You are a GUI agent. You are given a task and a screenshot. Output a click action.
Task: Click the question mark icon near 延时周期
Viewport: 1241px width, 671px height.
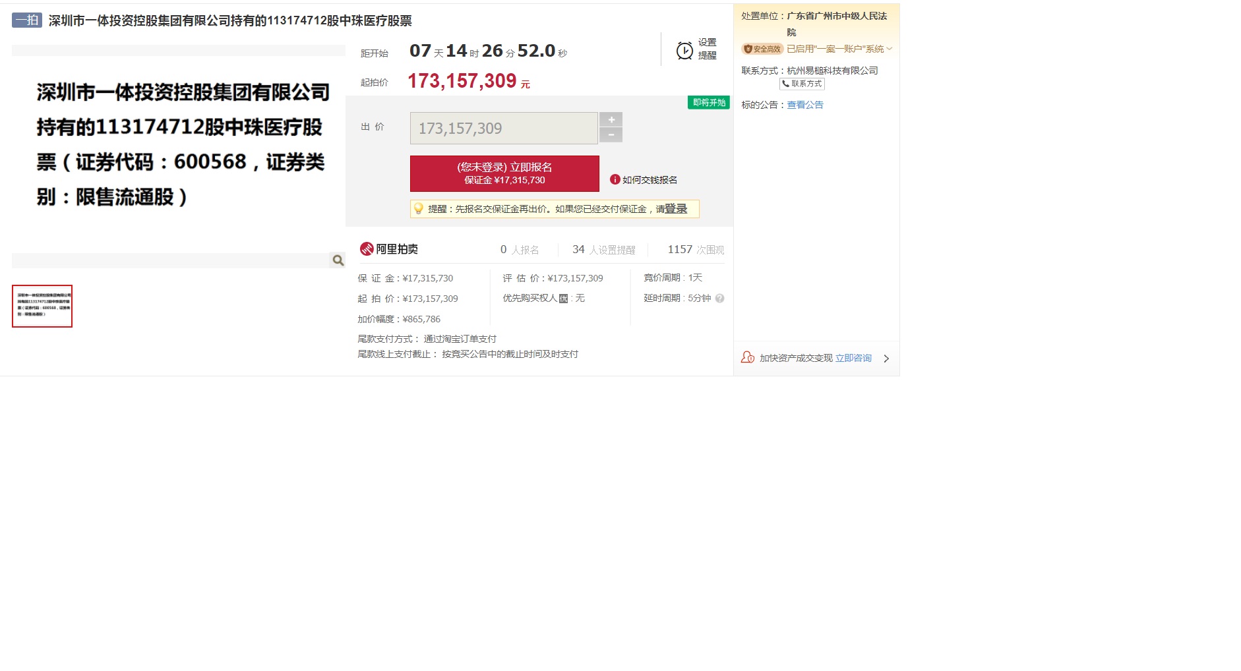pyautogui.click(x=719, y=298)
